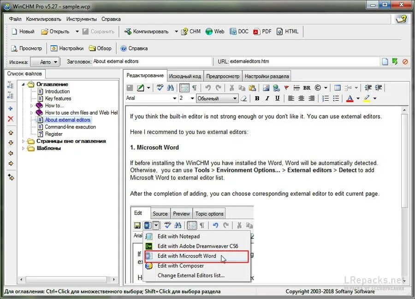The image size is (415, 299).
Task: Click the Просмотр button
Action: pos(26,49)
